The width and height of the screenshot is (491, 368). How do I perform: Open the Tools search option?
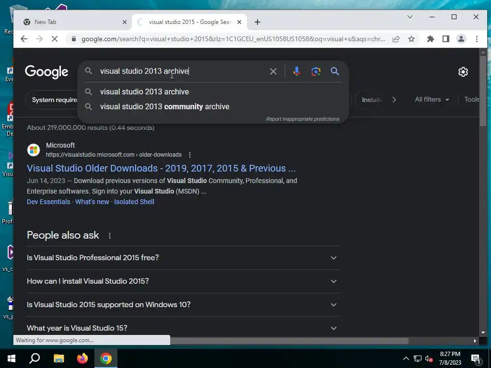[472, 100]
